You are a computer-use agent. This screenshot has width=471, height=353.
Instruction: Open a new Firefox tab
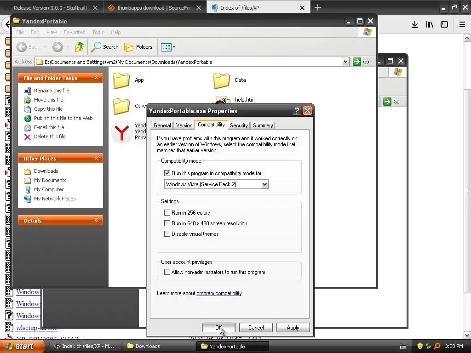point(317,7)
